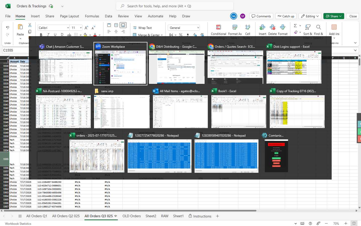
Task: Apply percent style number format
Action: coord(181,35)
